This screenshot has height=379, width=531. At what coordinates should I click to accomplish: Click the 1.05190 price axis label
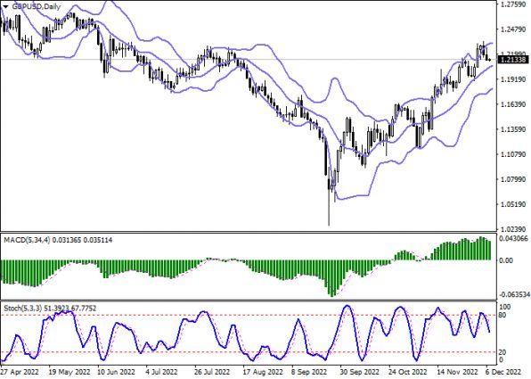(x=514, y=204)
